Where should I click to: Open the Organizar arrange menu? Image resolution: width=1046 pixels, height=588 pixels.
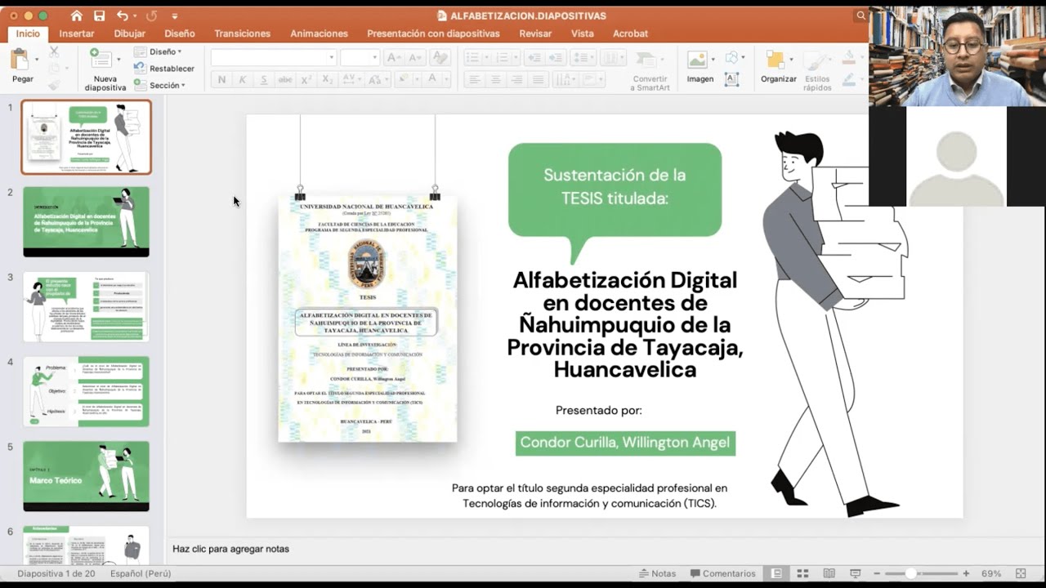pyautogui.click(x=778, y=66)
